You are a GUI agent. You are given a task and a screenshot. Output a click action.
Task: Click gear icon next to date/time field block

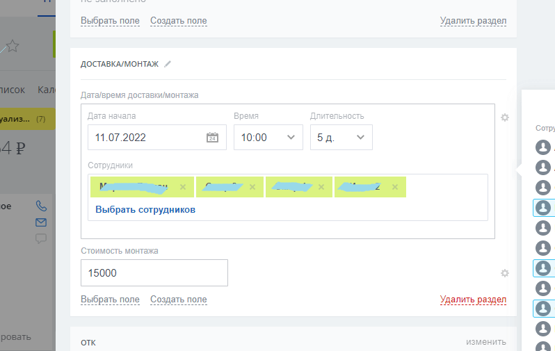[x=505, y=117]
